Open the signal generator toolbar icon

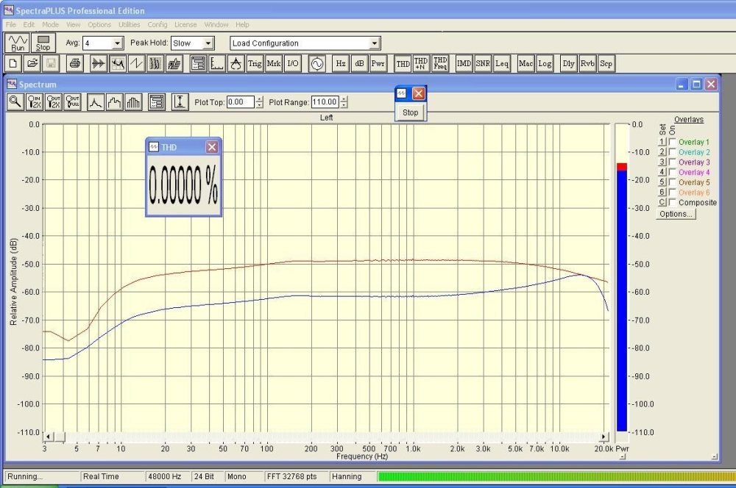(316, 64)
